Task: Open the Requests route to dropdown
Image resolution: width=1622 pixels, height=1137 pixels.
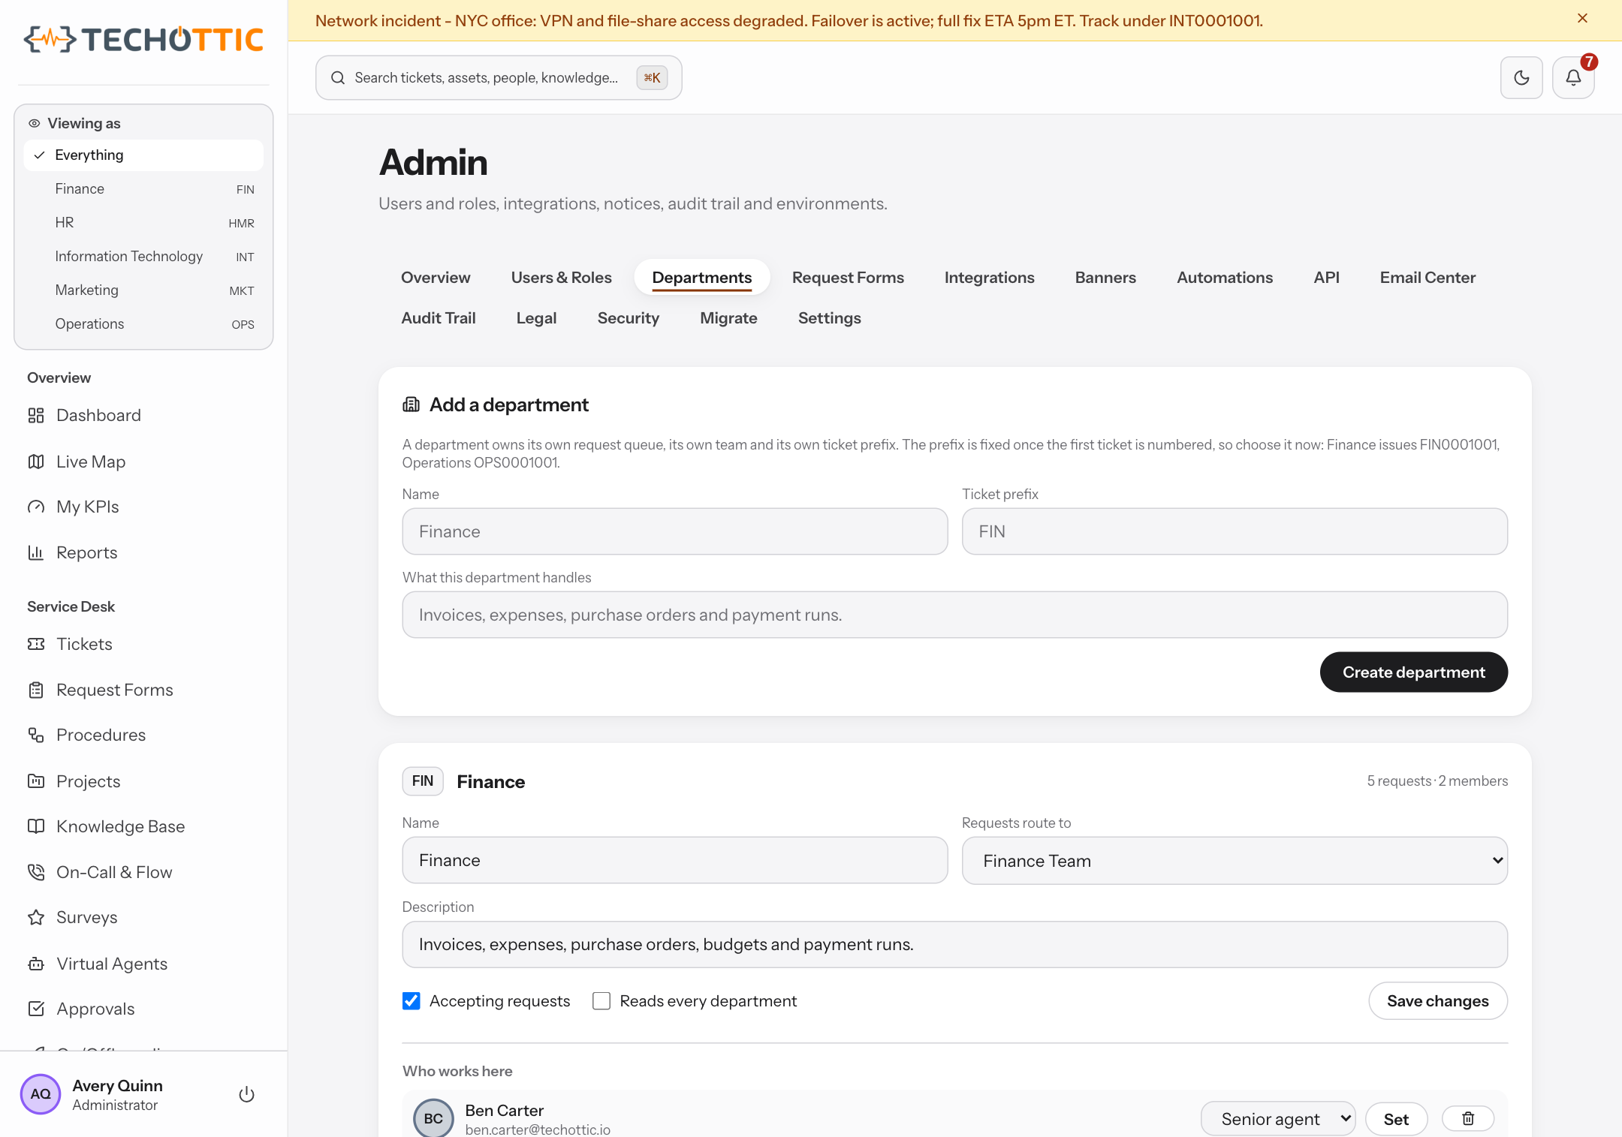Action: tap(1235, 861)
